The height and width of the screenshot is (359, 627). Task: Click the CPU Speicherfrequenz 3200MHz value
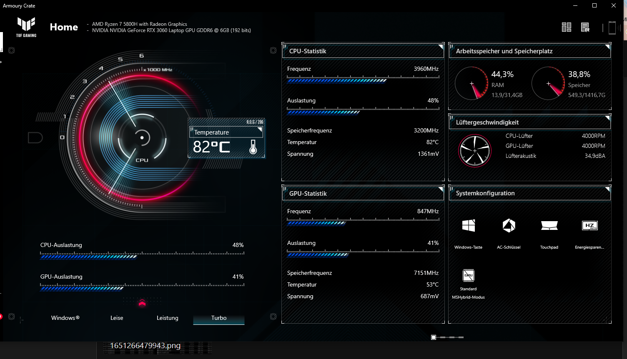426,130
